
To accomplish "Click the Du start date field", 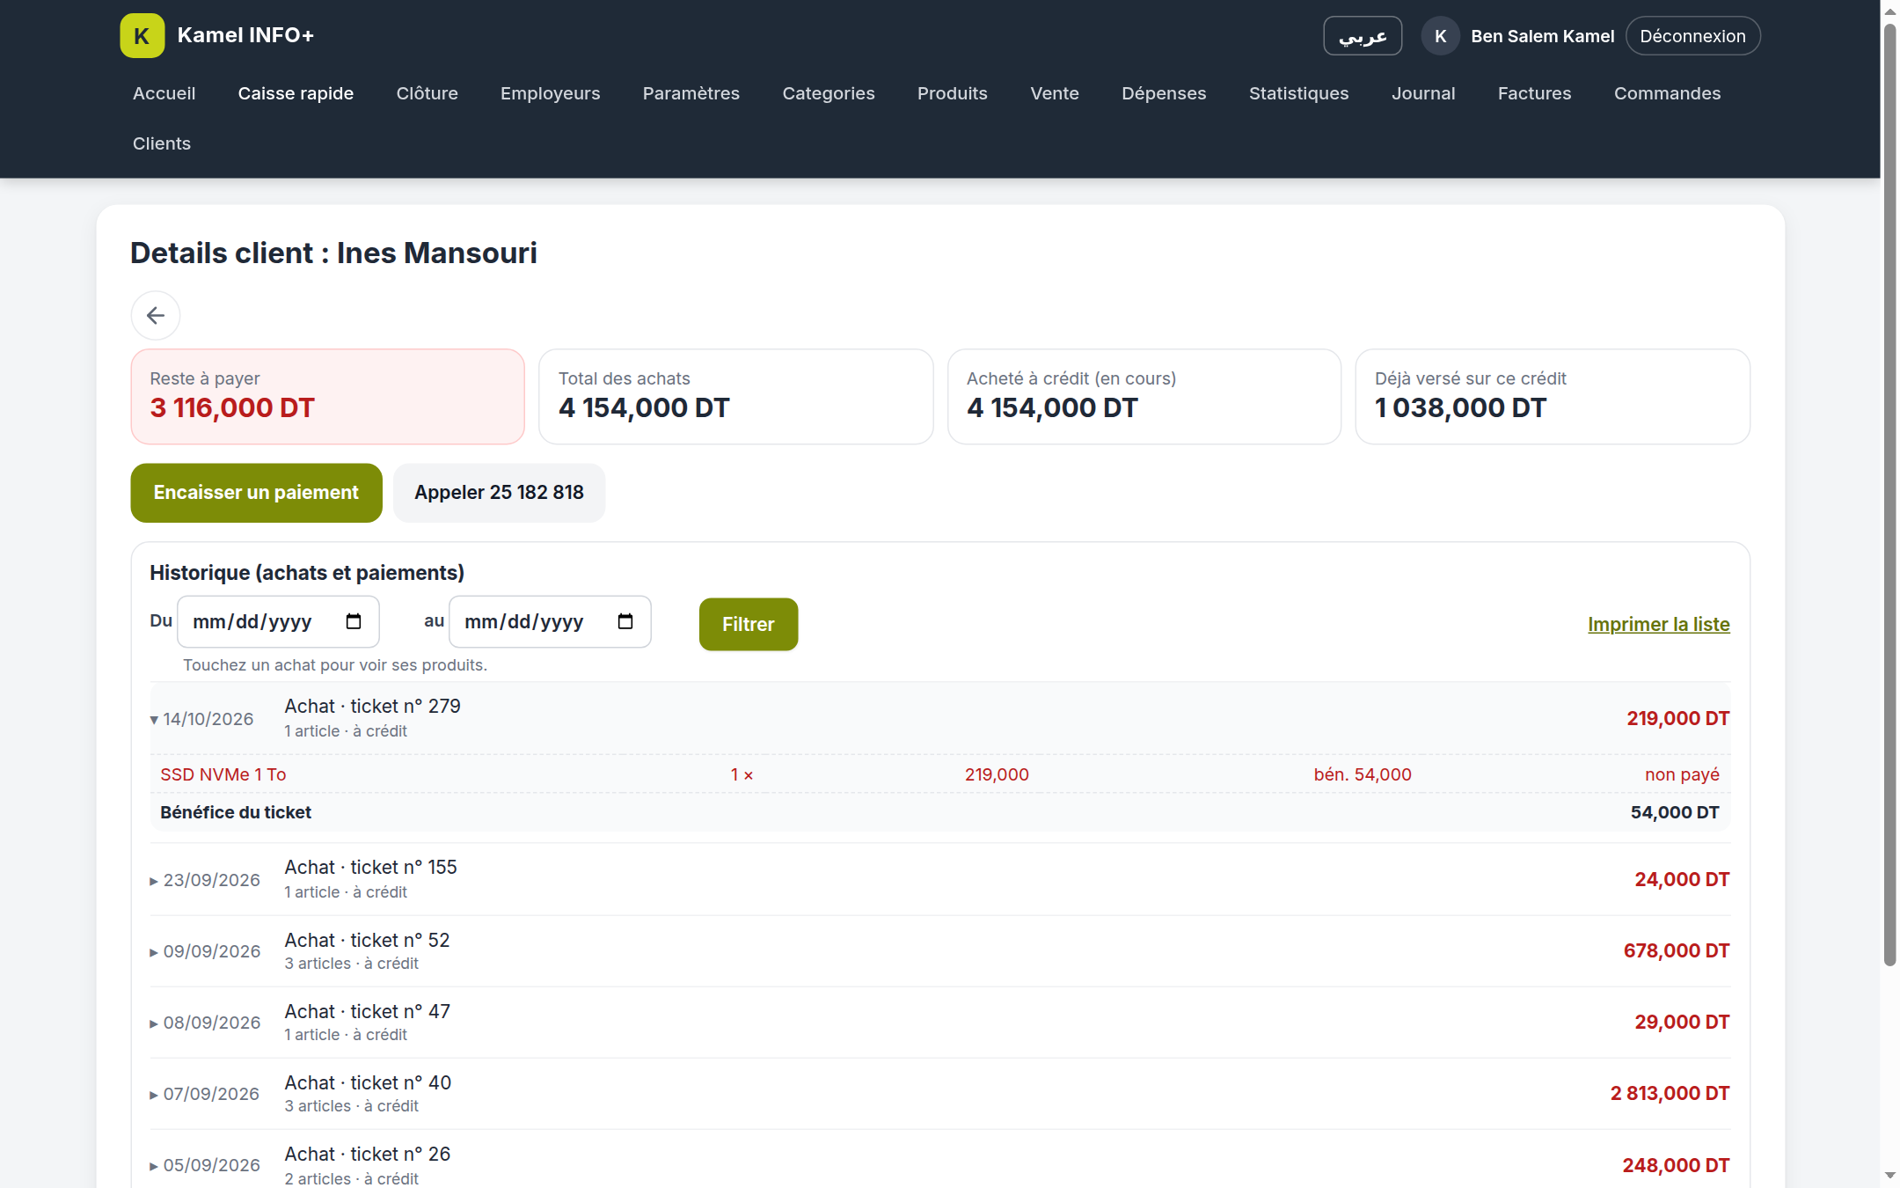I will pyautogui.click(x=278, y=622).
